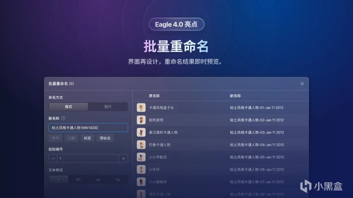Click the plus icon of 起始编号 stepper
The width and height of the screenshot is (353, 198).
tap(123, 158)
